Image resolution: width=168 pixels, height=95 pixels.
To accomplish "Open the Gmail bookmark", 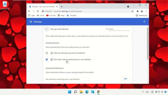I will tap(41, 15).
